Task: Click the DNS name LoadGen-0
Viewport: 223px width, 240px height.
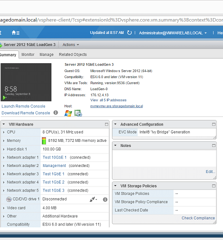Action: point(99,89)
